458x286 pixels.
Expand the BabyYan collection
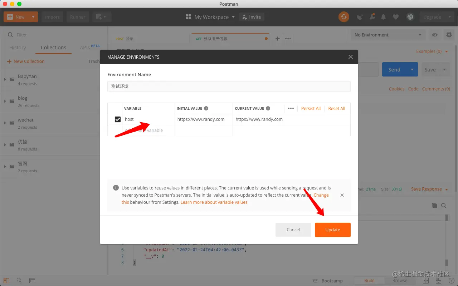click(x=5, y=79)
